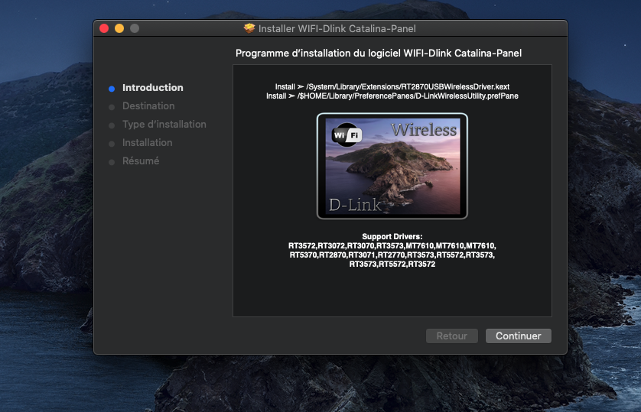Screen dimensions: 641x412
Task: Click the gray bullet beside Type d'installation
Action: [x=112, y=125]
